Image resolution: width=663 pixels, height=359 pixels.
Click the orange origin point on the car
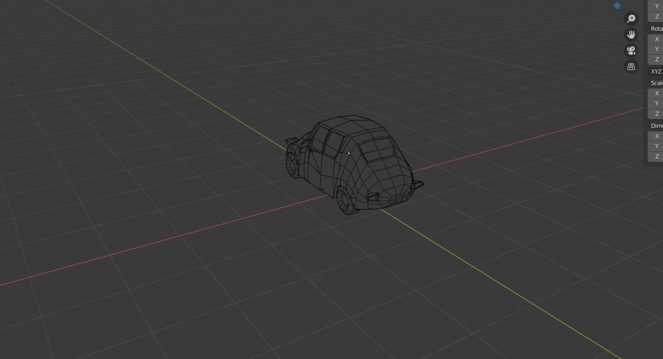349,153
